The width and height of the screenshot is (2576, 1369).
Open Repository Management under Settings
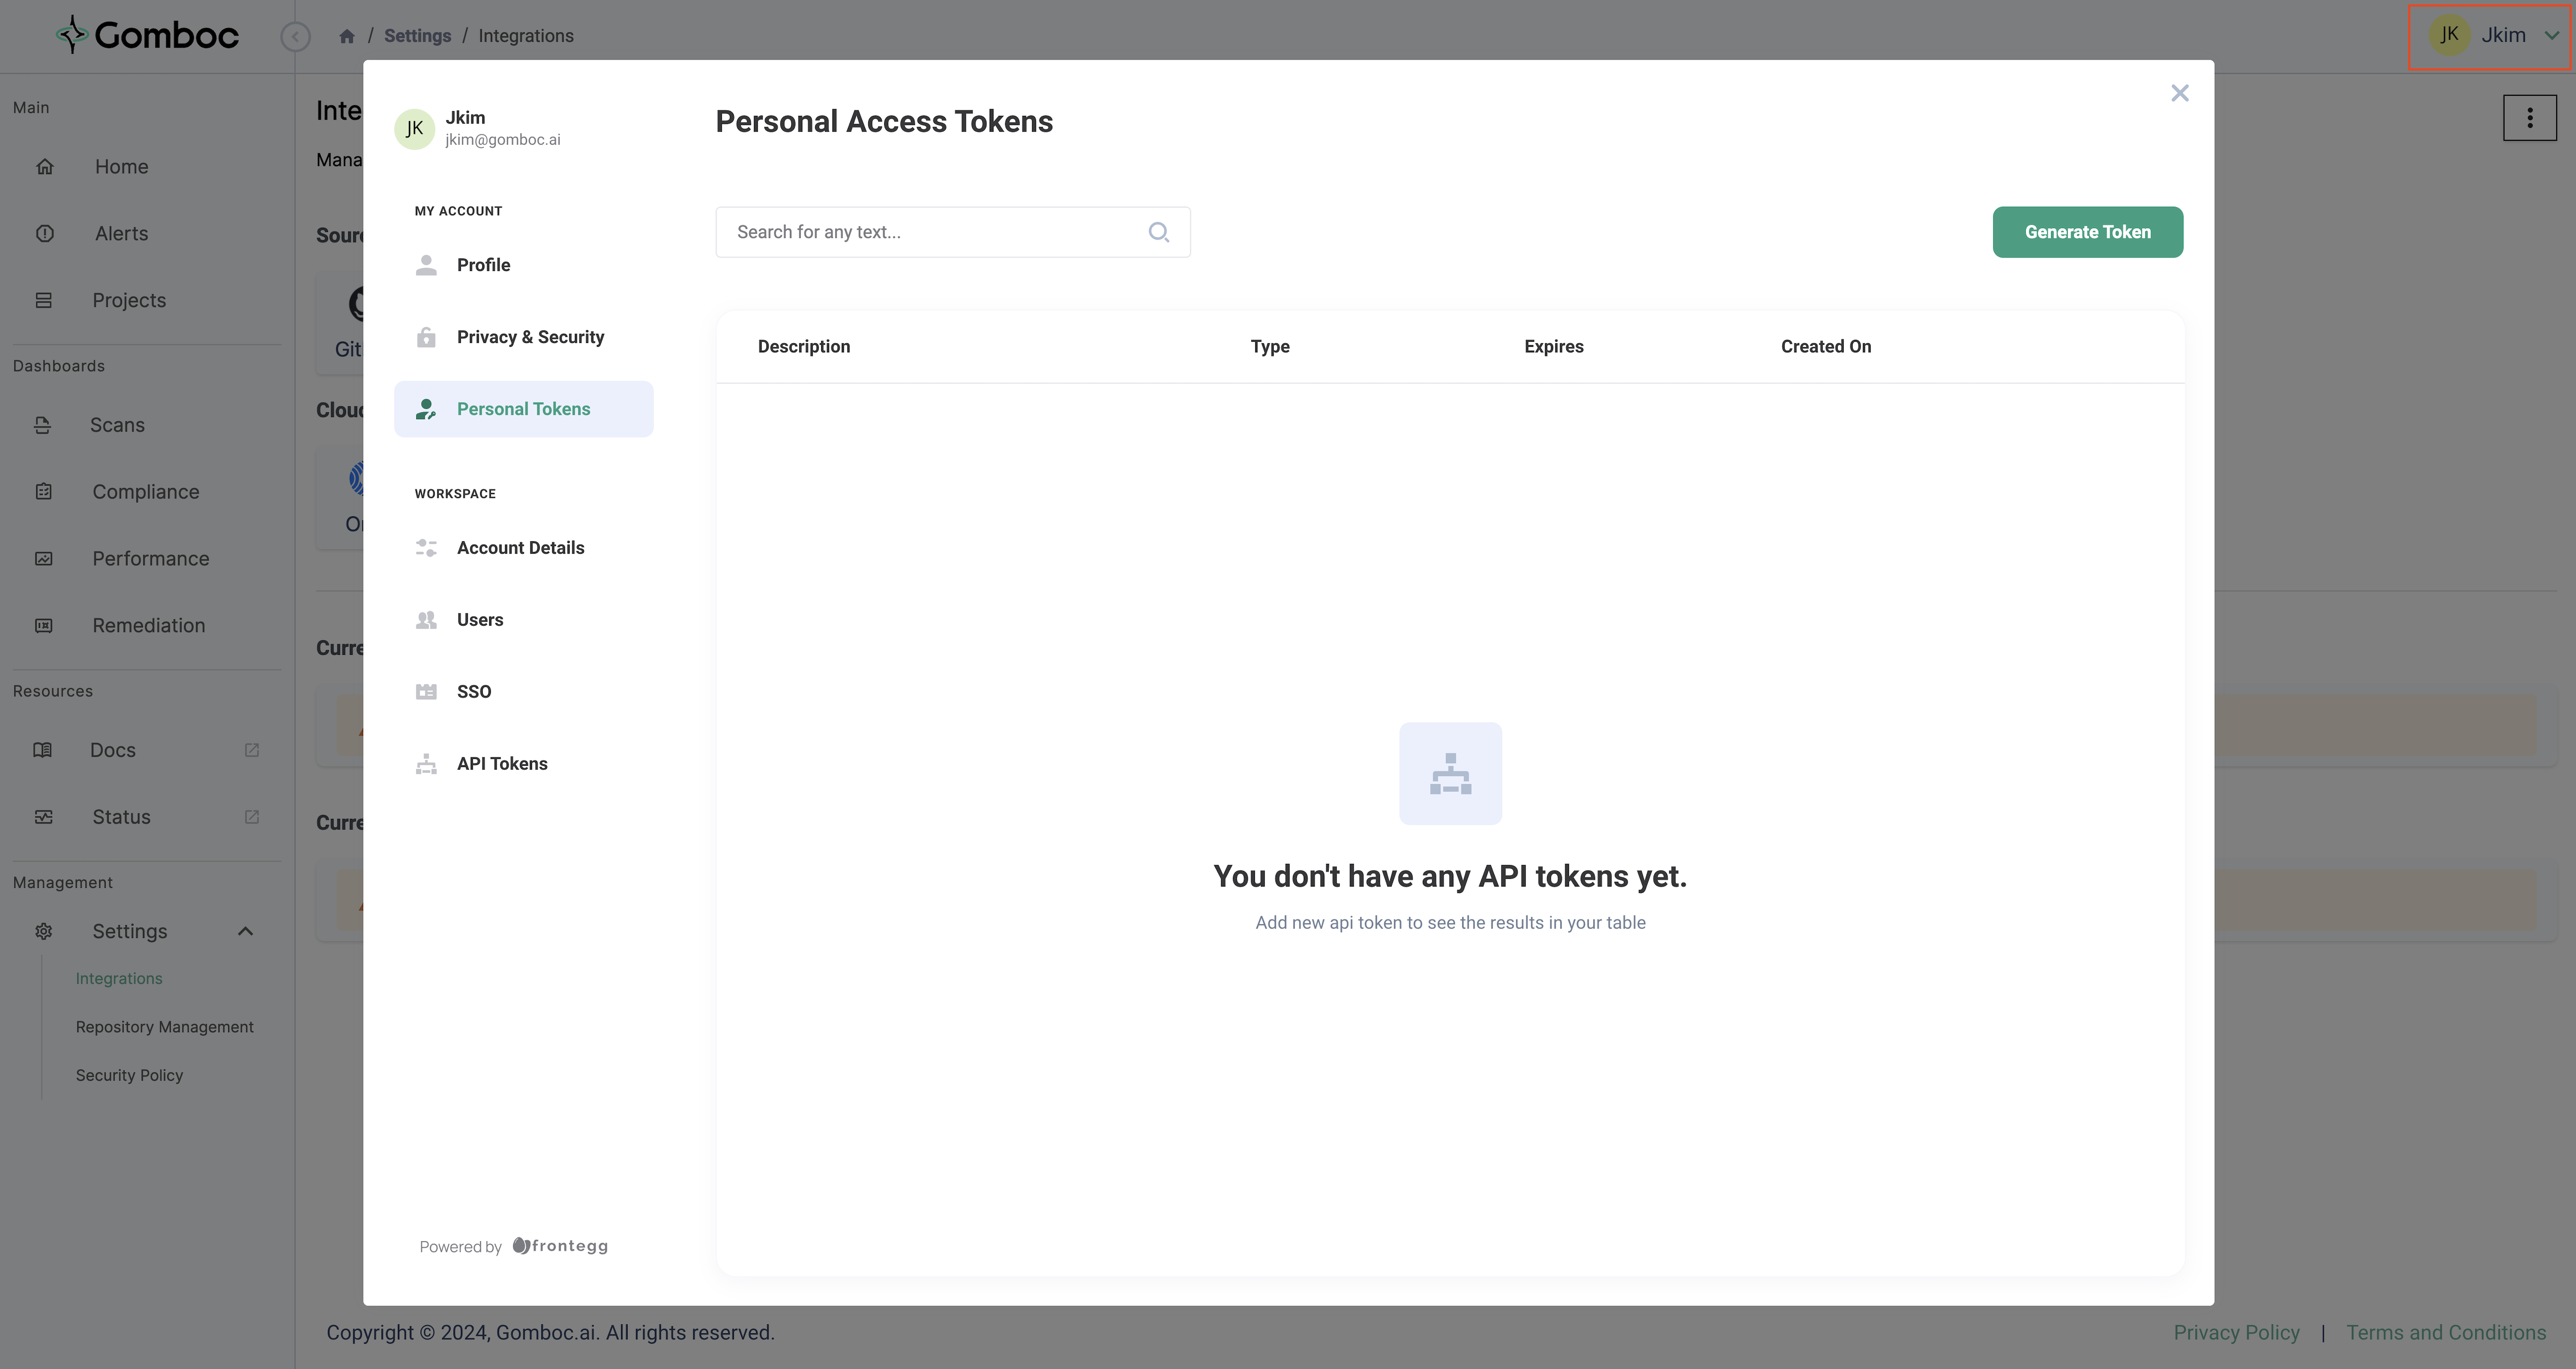[165, 1027]
